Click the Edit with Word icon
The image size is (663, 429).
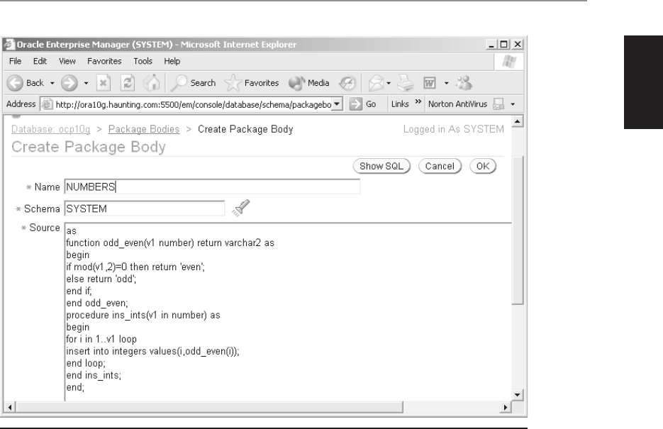[430, 83]
